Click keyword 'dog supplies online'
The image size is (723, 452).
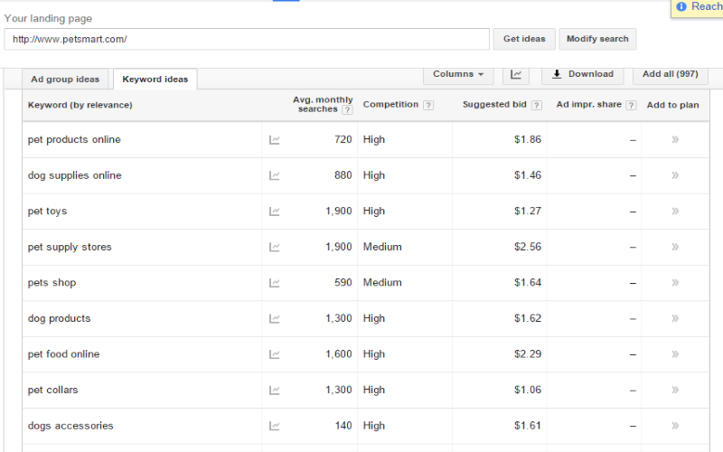click(75, 175)
